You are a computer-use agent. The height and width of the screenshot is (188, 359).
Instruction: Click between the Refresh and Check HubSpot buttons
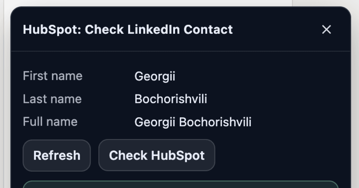(94, 155)
